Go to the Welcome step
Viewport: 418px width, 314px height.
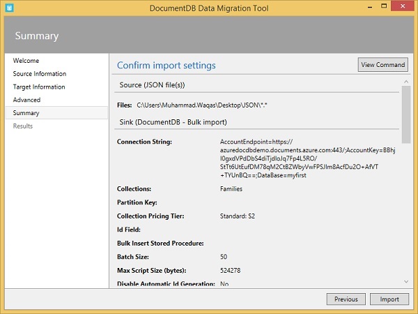pos(26,61)
